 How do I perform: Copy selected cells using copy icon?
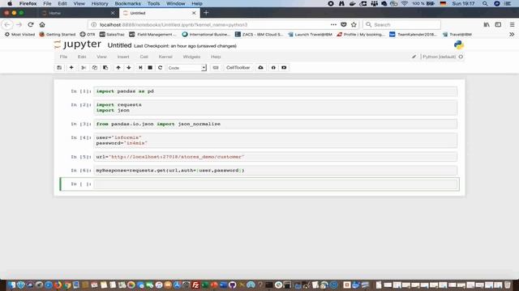[x=94, y=68]
